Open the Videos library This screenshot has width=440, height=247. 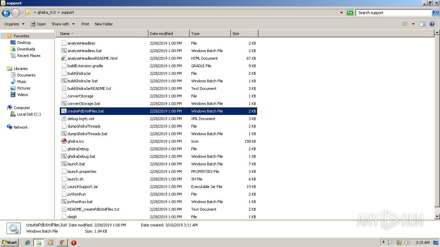(x=22, y=95)
